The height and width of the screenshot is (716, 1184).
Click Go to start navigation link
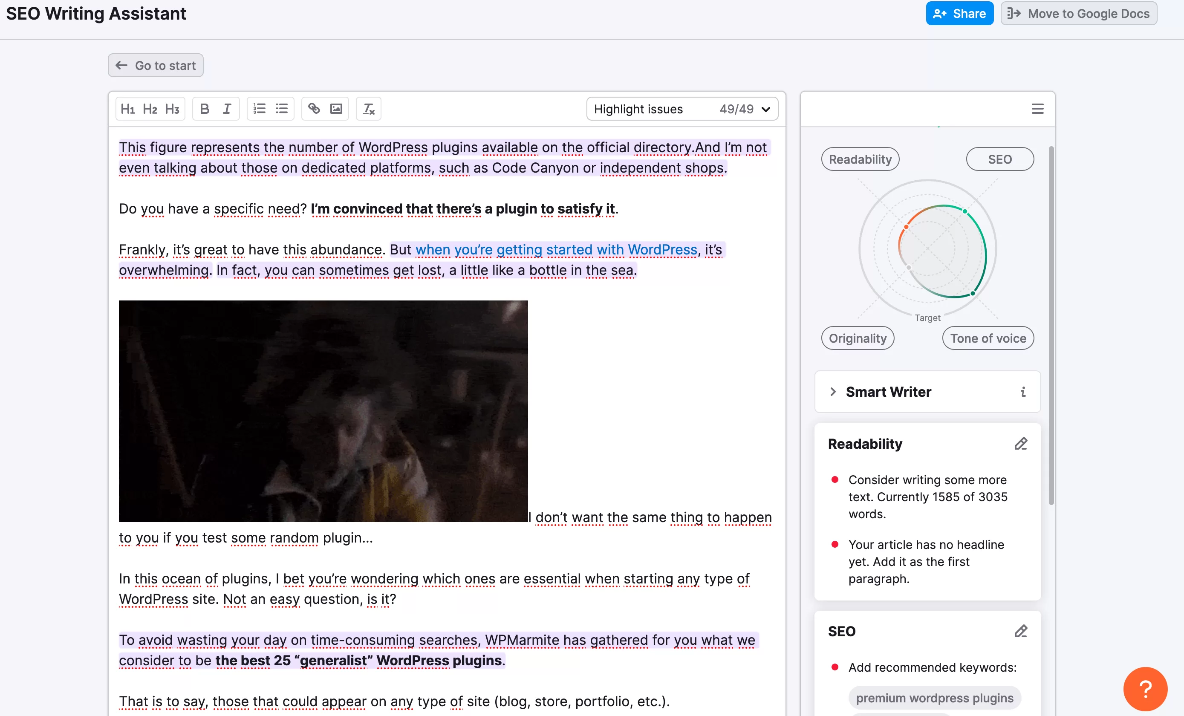pos(155,65)
